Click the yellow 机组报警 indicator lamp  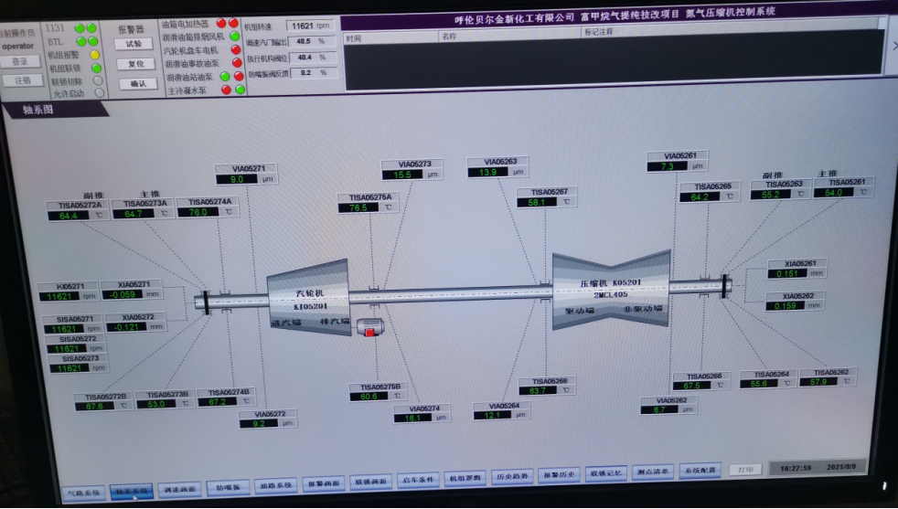click(x=94, y=55)
